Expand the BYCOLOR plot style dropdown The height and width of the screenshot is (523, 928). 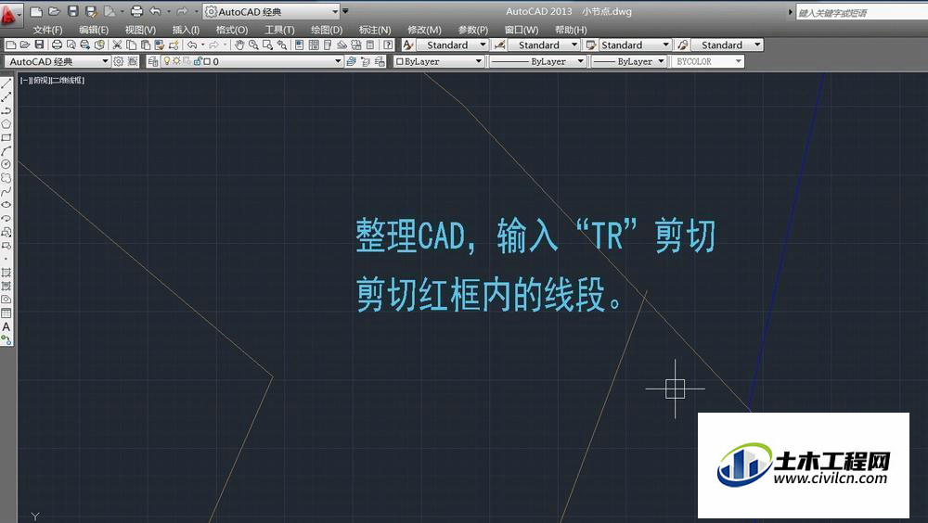click(707, 61)
